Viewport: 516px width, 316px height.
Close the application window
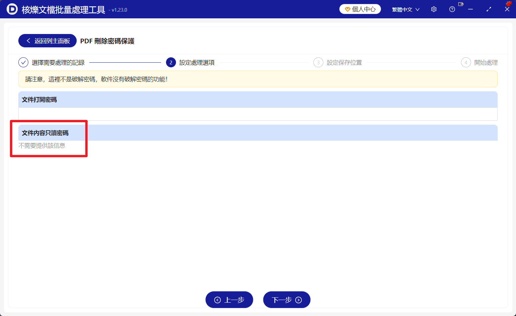507,9
